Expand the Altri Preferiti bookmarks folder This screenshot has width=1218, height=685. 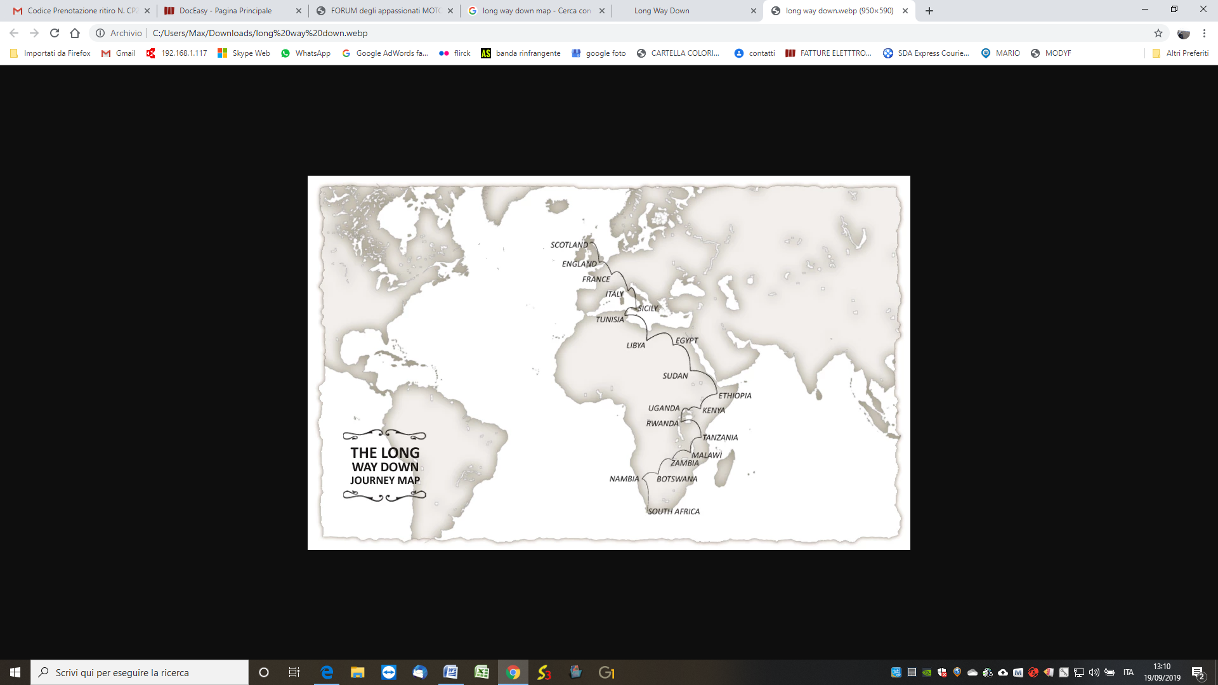pos(1181,53)
